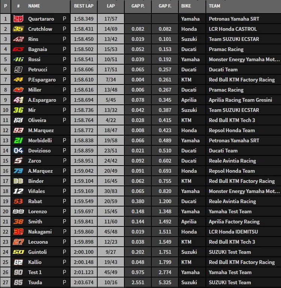281x288 pixels.
Task: Click Lorenzo's number 99 badge
Action: [x=18, y=211]
